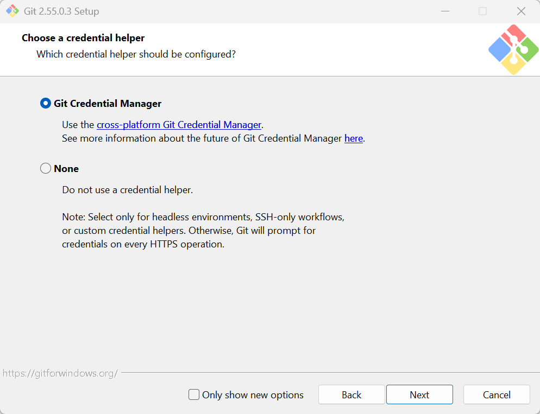Open the cross-platform Git Credential Manager link
Image resolution: width=540 pixels, height=414 pixels.
click(179, 124)
